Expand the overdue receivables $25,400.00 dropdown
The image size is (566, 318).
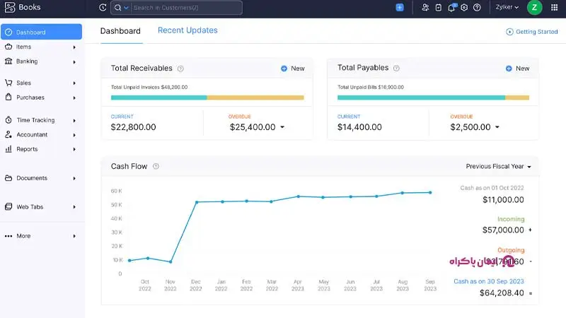pos(282,127)
